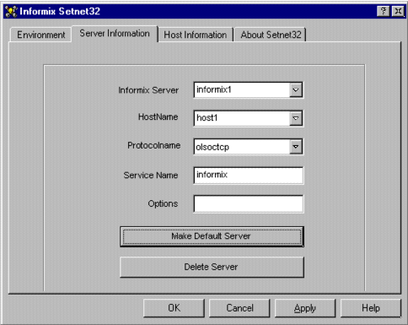
Task: Open Help from the bottom button row
Action: click(371, 308)
